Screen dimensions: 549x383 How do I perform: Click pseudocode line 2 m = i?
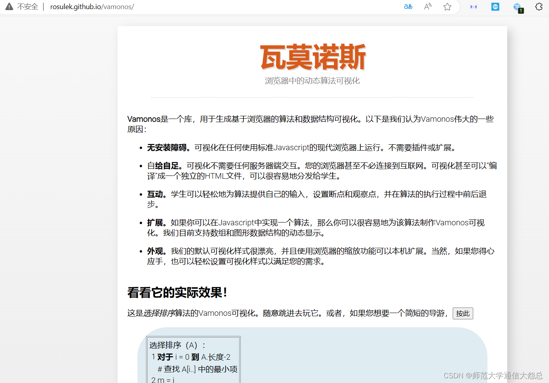tap(163, 379)
